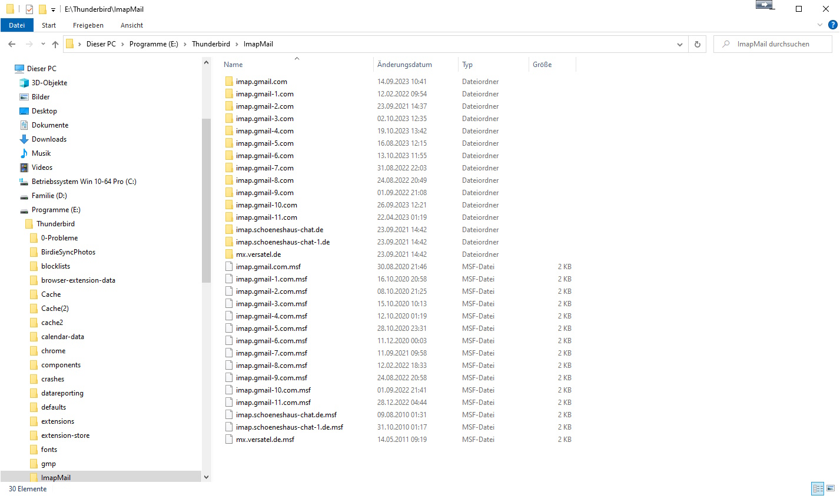Click Thunderbird breadcrumb in the address bar

(211, 44)
